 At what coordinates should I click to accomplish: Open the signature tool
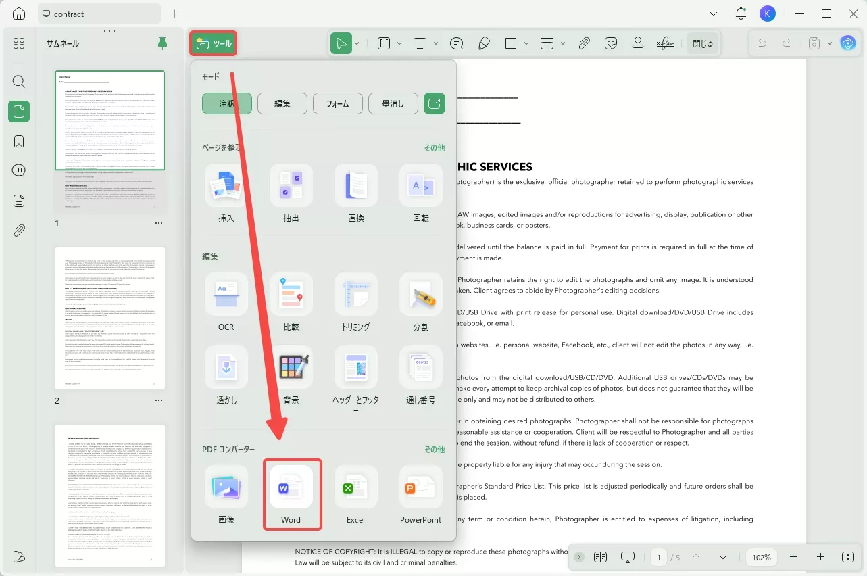click(664, 43)
